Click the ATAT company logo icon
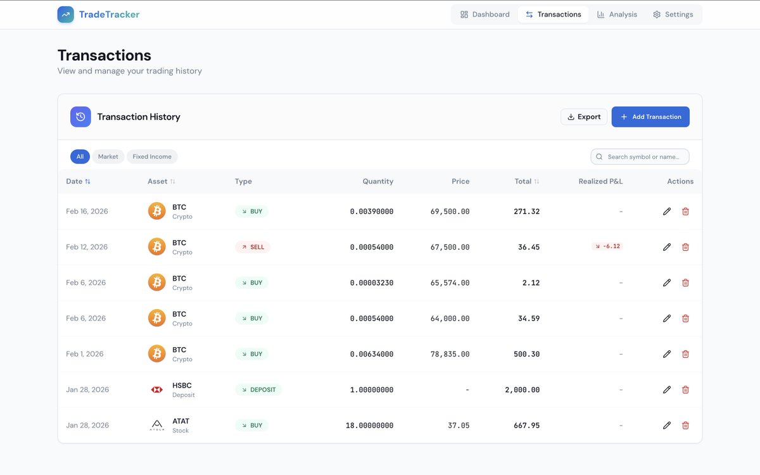The image size is (760, 475). pos(156,426)
